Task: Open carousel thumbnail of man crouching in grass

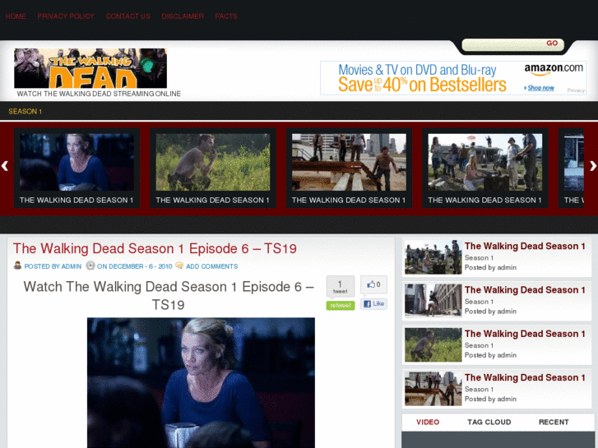Action: point(213,162)
